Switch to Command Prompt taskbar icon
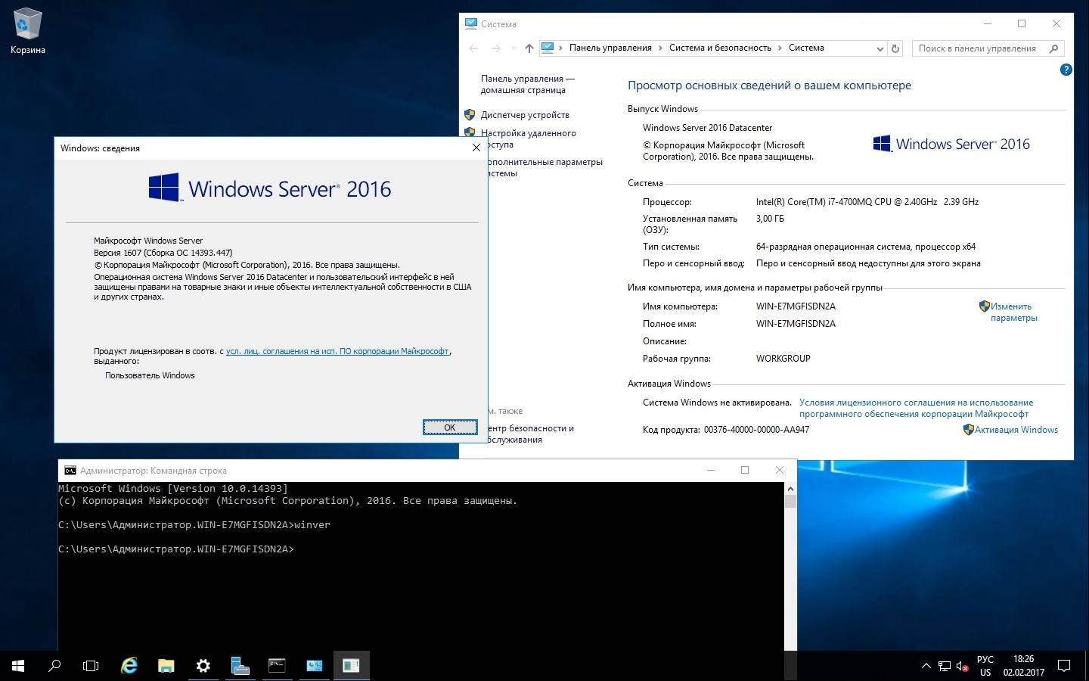Image resolution: width=1089 pixels, height=681 pixels. [x=277, y=666]
